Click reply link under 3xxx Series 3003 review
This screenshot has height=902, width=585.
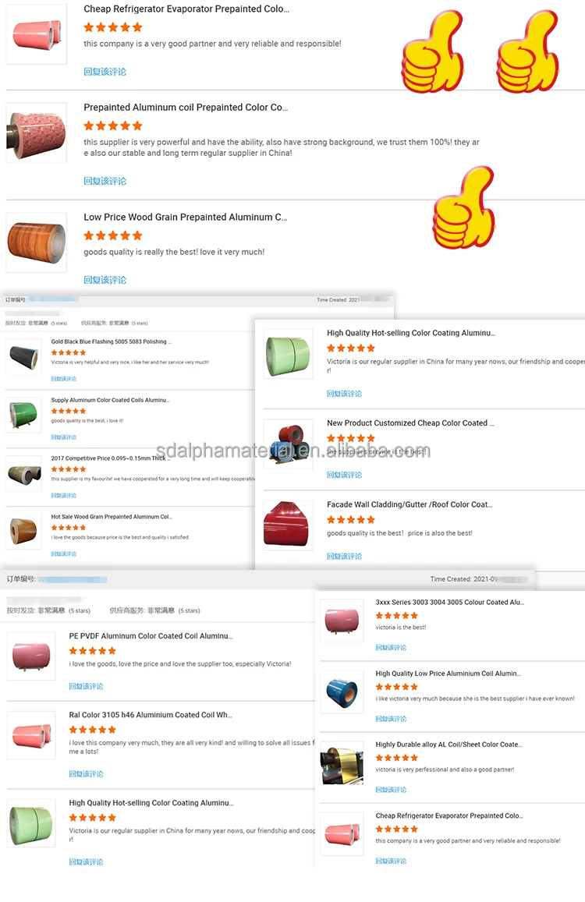391,648
